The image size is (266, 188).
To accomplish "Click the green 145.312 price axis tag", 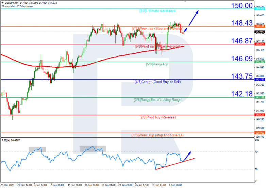I will [260, 62].
